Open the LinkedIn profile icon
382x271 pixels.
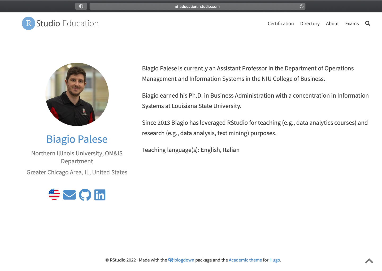100,195
